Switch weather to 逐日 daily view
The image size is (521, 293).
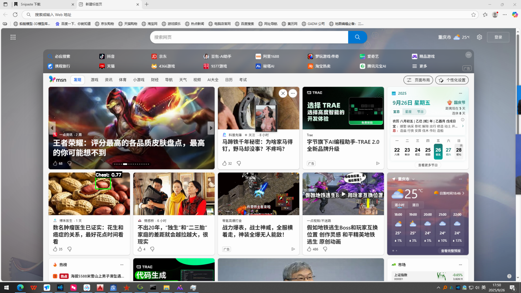415,205
